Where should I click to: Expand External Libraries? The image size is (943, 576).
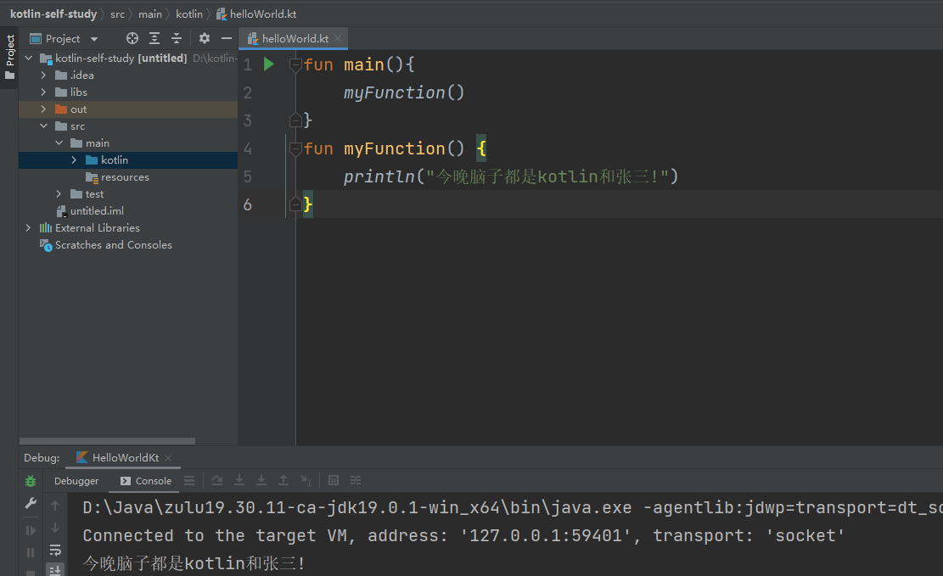(x=28, y=228)
